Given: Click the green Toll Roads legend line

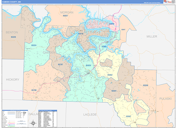Looking at the screenshot, I should (x=11, y=127).
